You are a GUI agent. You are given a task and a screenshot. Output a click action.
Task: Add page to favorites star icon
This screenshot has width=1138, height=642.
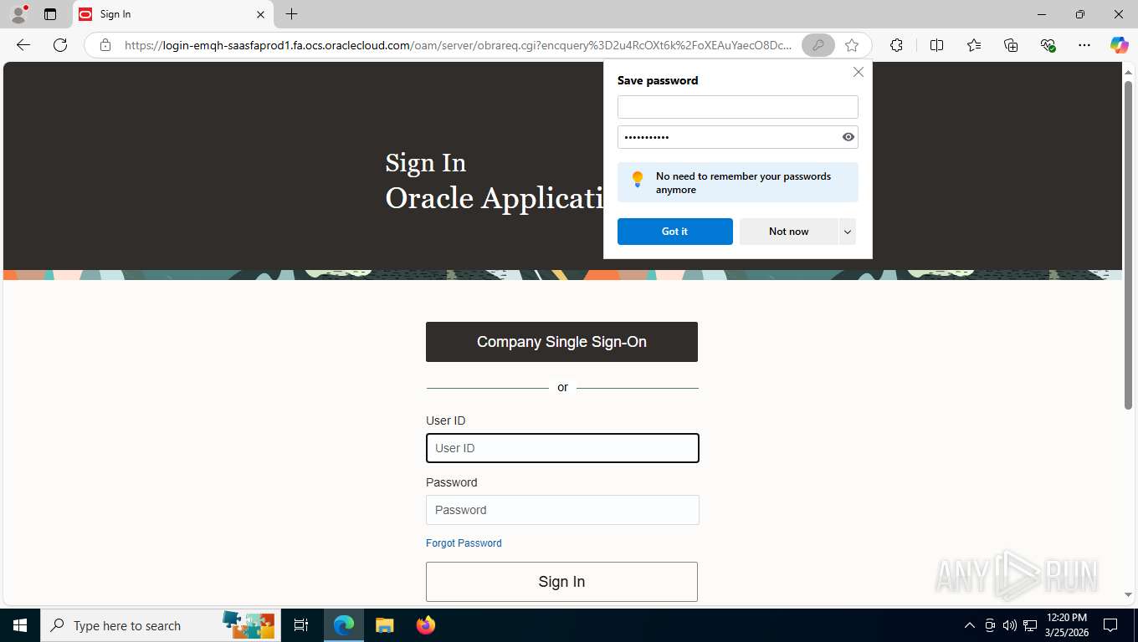click(852, 45)
